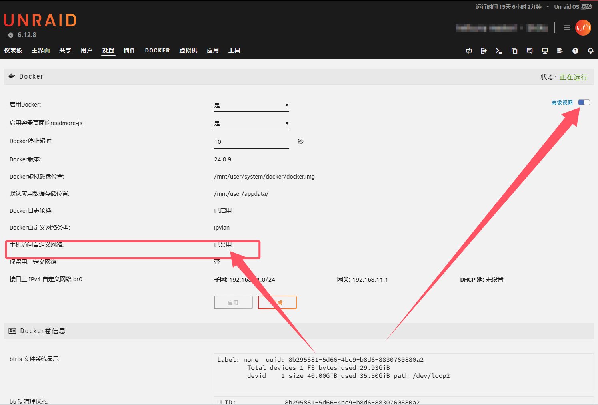The height and width of the screenshot is (405, 598).
Task: Go to the 仪表板 menu tab
Action: click(13, 50)
